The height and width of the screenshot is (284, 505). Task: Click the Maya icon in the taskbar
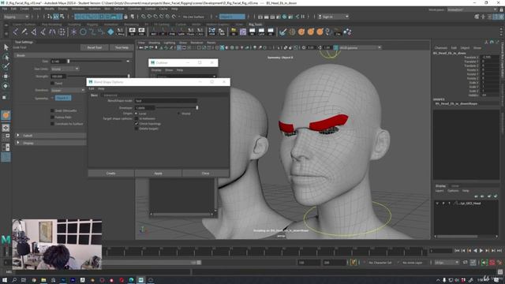140,280
